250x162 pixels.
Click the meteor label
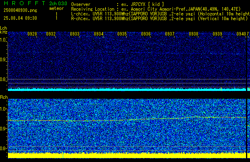[x=56, y=8]
